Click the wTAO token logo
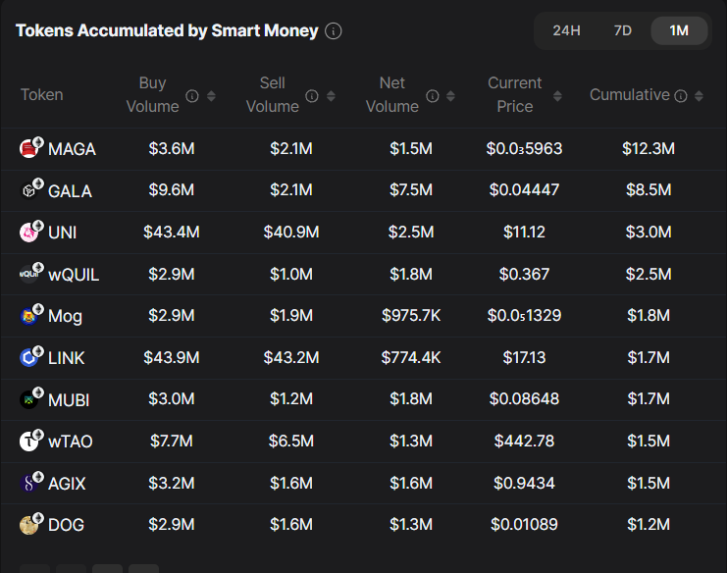The width and height of the screenshot is (727, 573). pyautogui.click(x=29, y=441)
